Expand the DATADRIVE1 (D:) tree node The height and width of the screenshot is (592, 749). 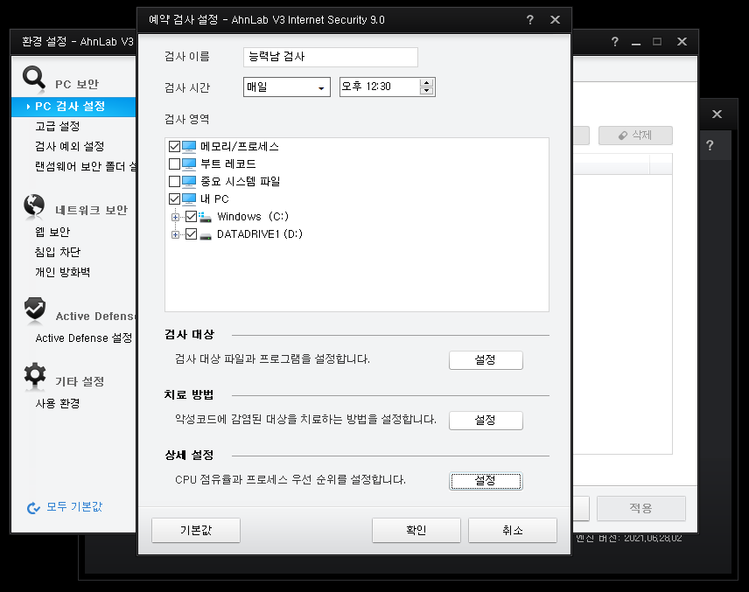tap(175, 234)
